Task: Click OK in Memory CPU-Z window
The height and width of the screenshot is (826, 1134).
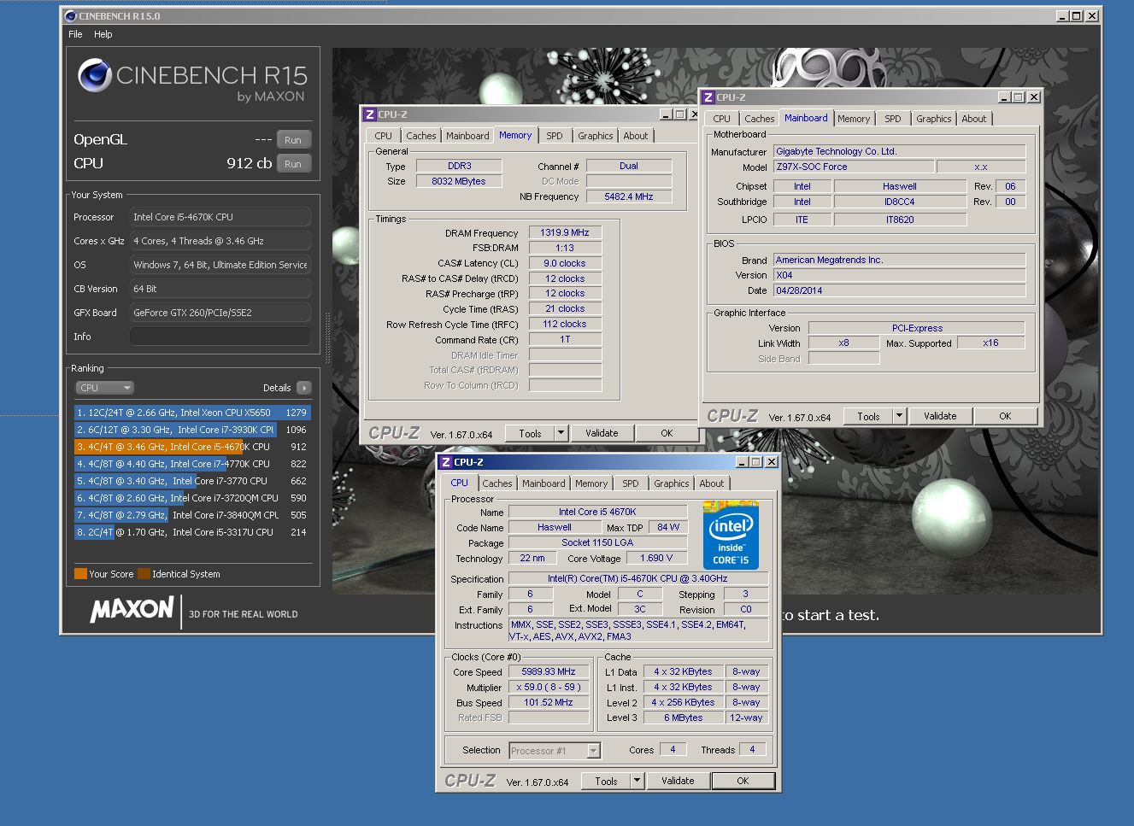Action: (x=667, y=433)
